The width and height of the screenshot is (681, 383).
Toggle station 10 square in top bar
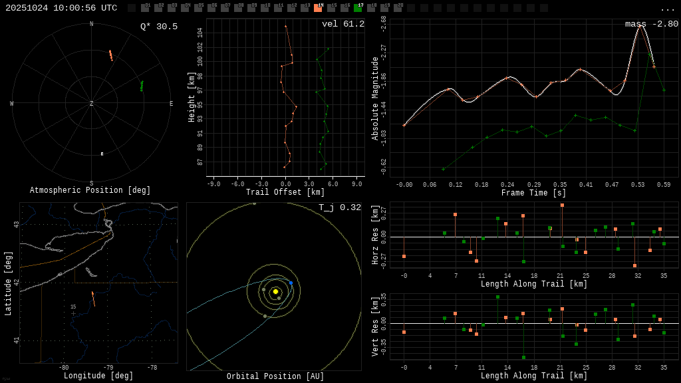point(265,8)
